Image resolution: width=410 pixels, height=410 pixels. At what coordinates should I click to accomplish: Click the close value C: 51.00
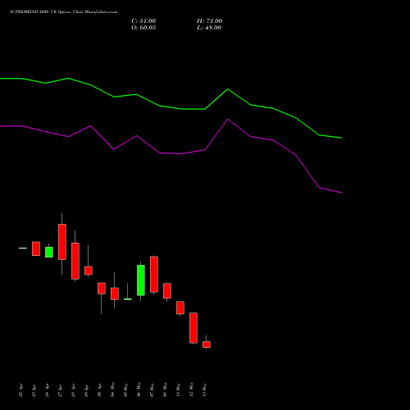tap(143, 21)
